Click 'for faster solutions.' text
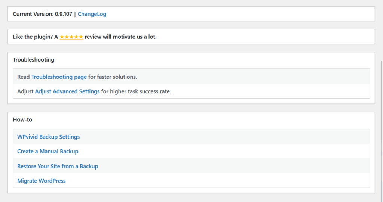This screenshot has height=202, width=383. (x=113, y=77)
